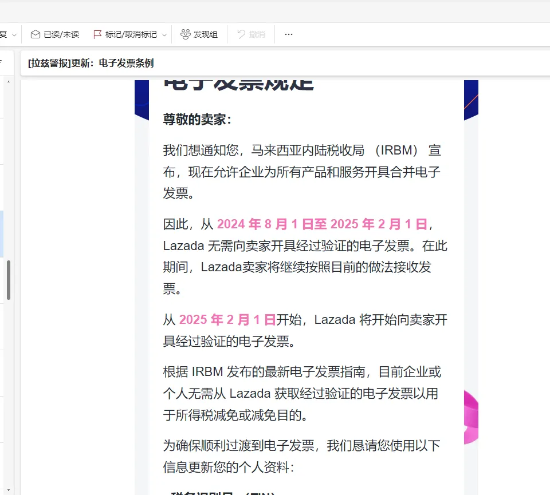Click the 已读/未读 button label
This screenshot has height=495, width=550.
point(61,34)
